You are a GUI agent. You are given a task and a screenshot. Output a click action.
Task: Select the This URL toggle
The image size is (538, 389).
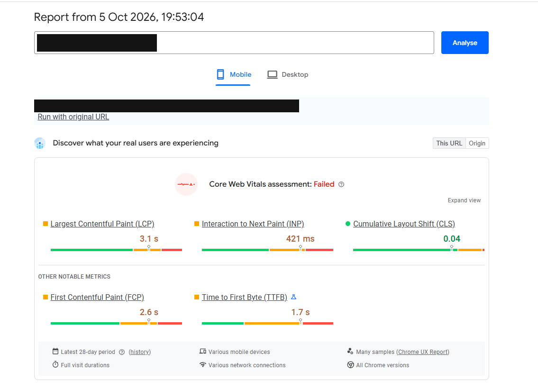coord(449,144)
